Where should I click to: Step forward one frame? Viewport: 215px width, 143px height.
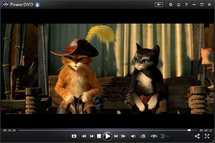click(123, 136)
